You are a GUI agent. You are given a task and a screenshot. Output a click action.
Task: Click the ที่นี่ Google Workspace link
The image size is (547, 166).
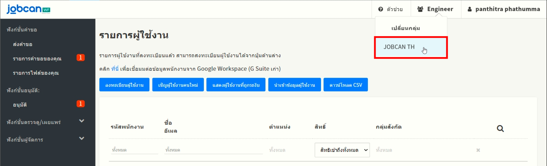coord(115,69)
